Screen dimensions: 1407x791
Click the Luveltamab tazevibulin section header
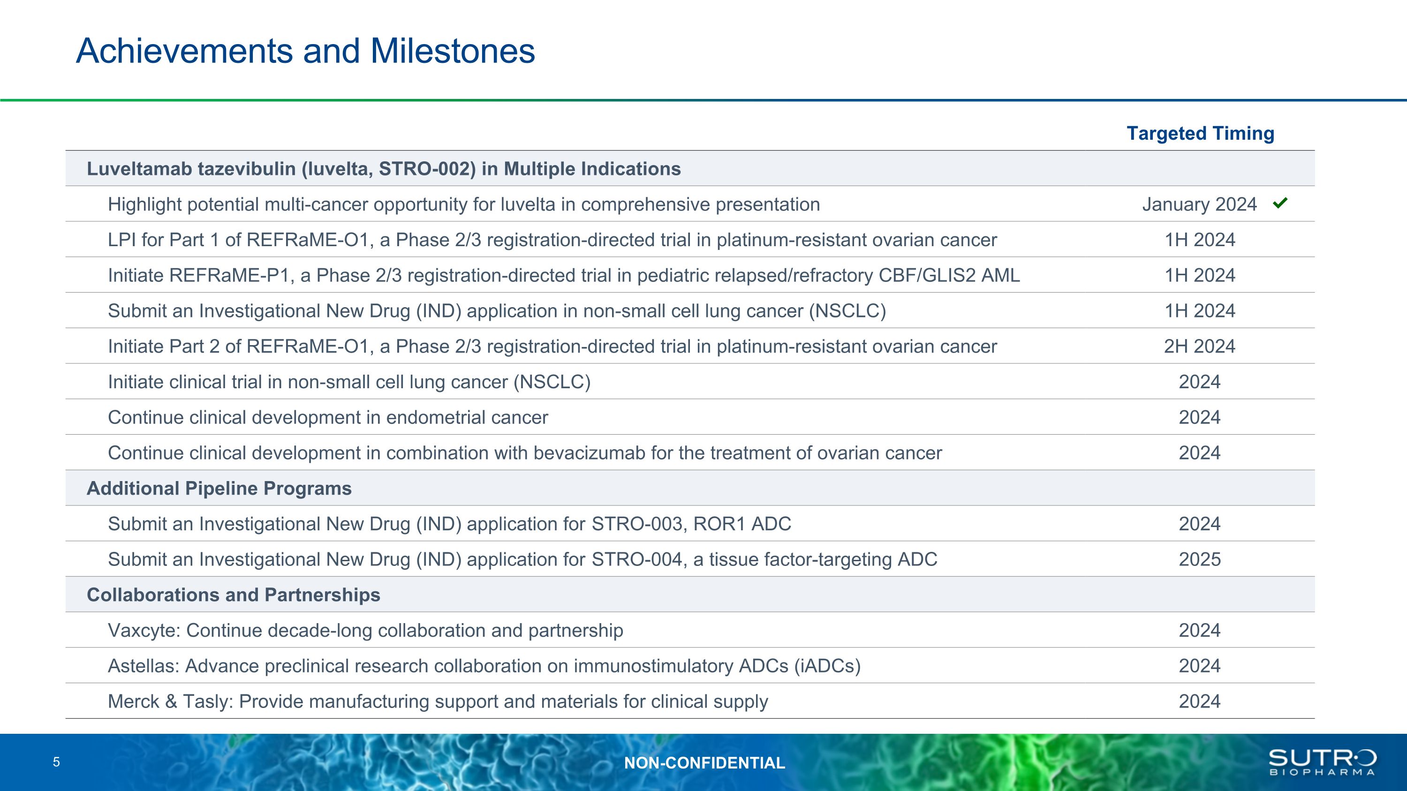(x=384, y=169)
